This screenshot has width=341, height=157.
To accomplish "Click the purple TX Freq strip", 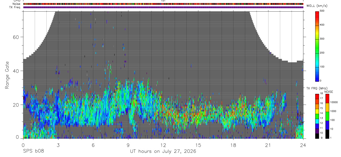I will point(163,7).
